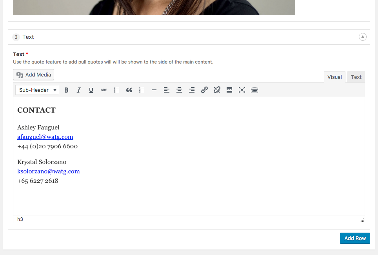This screenshot has width=378, height=255.
Task: Toggle bold formatting in the editor toolbar
Action: [66, 90]
